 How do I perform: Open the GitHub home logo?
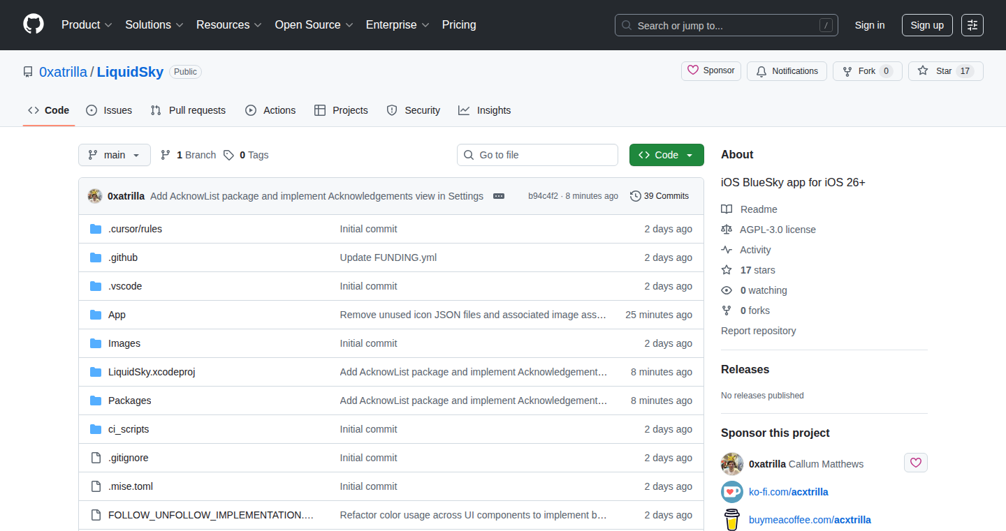(x=34, y=25)
